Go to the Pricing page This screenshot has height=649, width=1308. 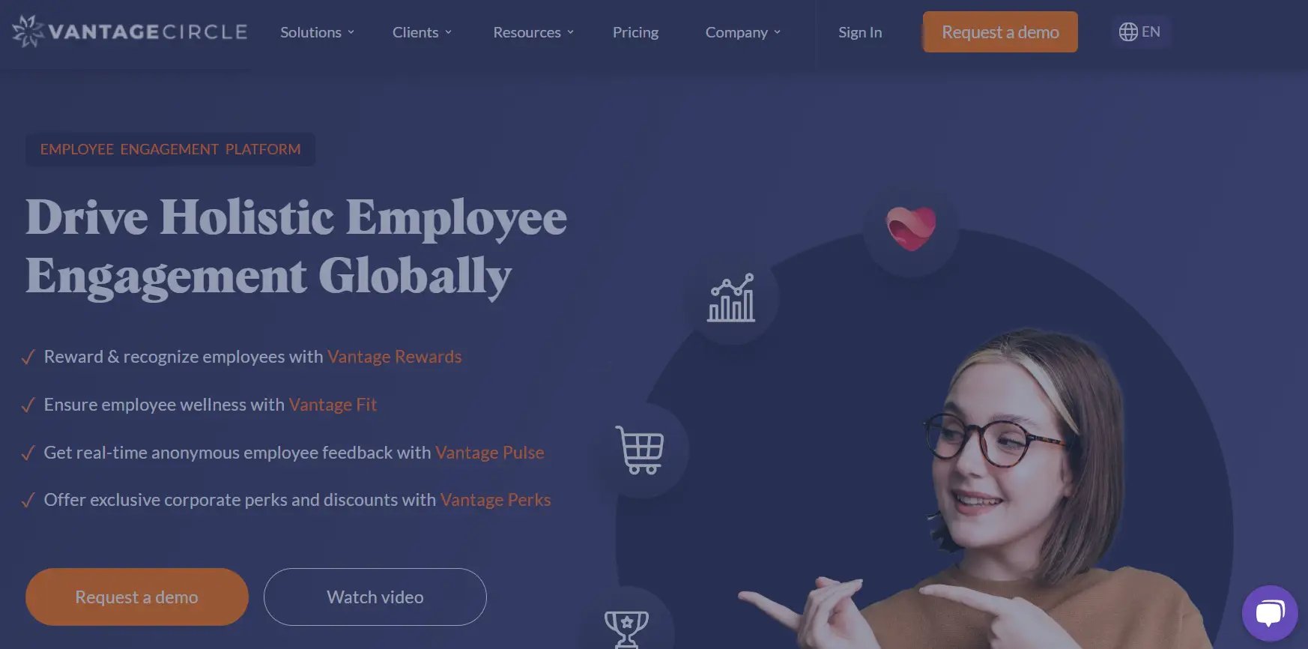click(x=635, y=32)
